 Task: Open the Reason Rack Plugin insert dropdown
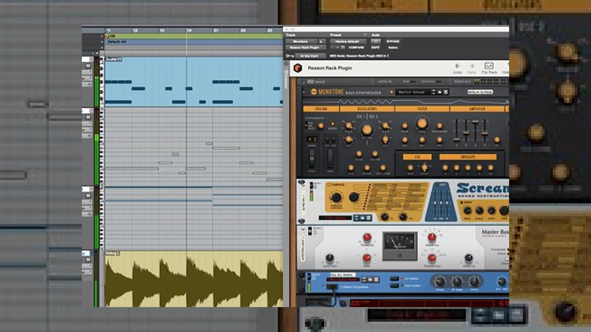305,47
